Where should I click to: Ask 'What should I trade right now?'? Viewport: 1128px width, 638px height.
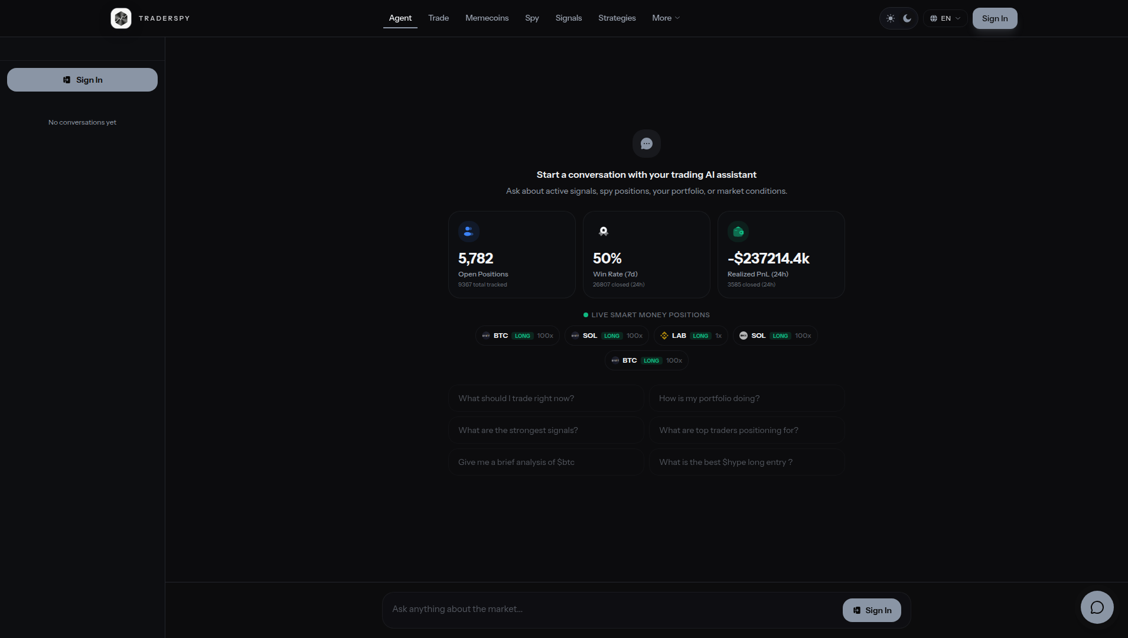[x=546, y=398]
